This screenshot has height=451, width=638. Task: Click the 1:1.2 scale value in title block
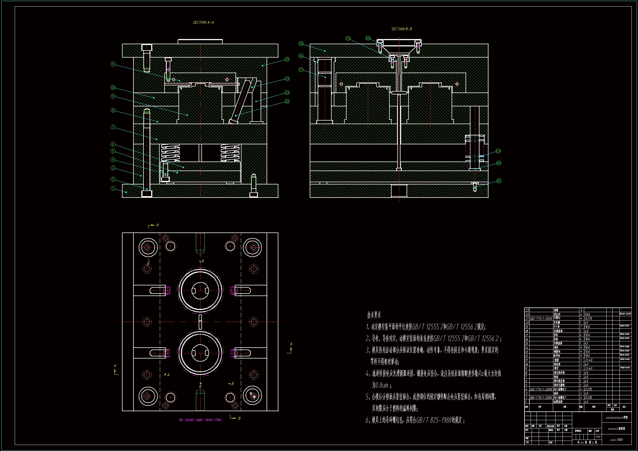click(x=598, y=437)
